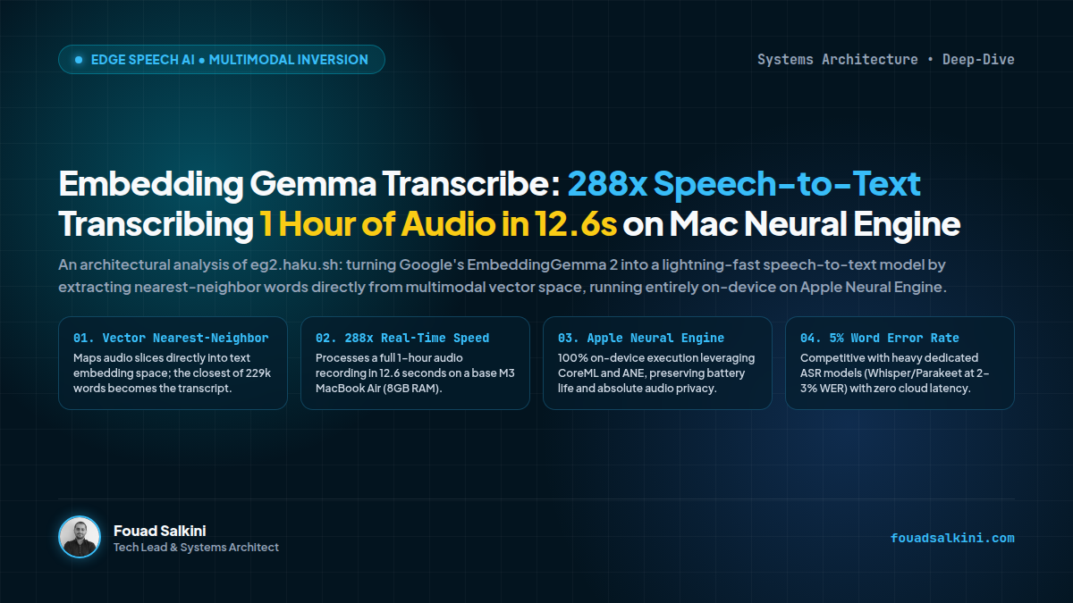Image resolution: width=1073 pixels, height=603 pixels.
Task: Click 'Competitive with heavy dedicated' description text
Action: click(895, 373)
